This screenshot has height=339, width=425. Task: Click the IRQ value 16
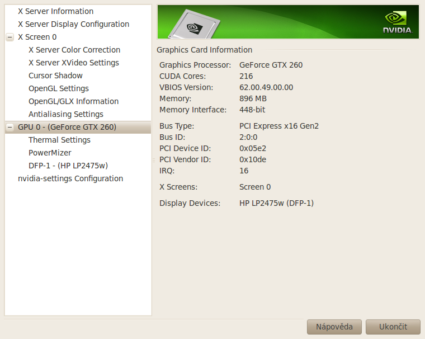click(244, 171)
